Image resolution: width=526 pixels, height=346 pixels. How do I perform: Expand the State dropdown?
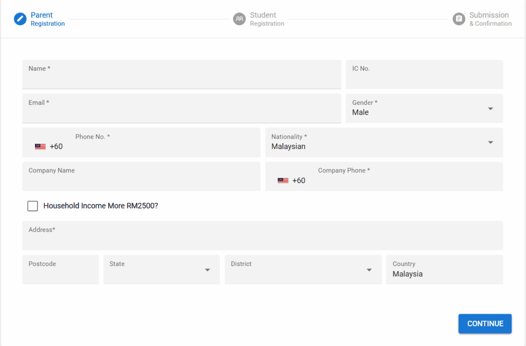[x=161, y=270]
